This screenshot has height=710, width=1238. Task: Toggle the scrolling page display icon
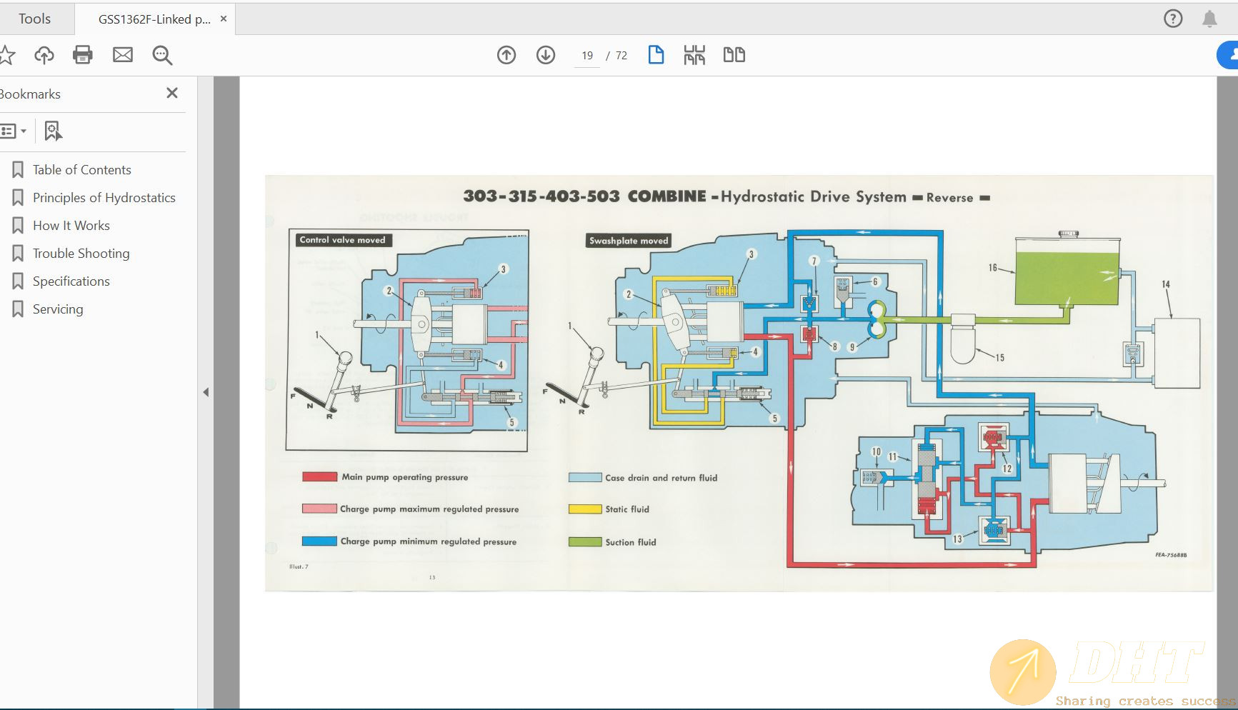coord(694,55)
